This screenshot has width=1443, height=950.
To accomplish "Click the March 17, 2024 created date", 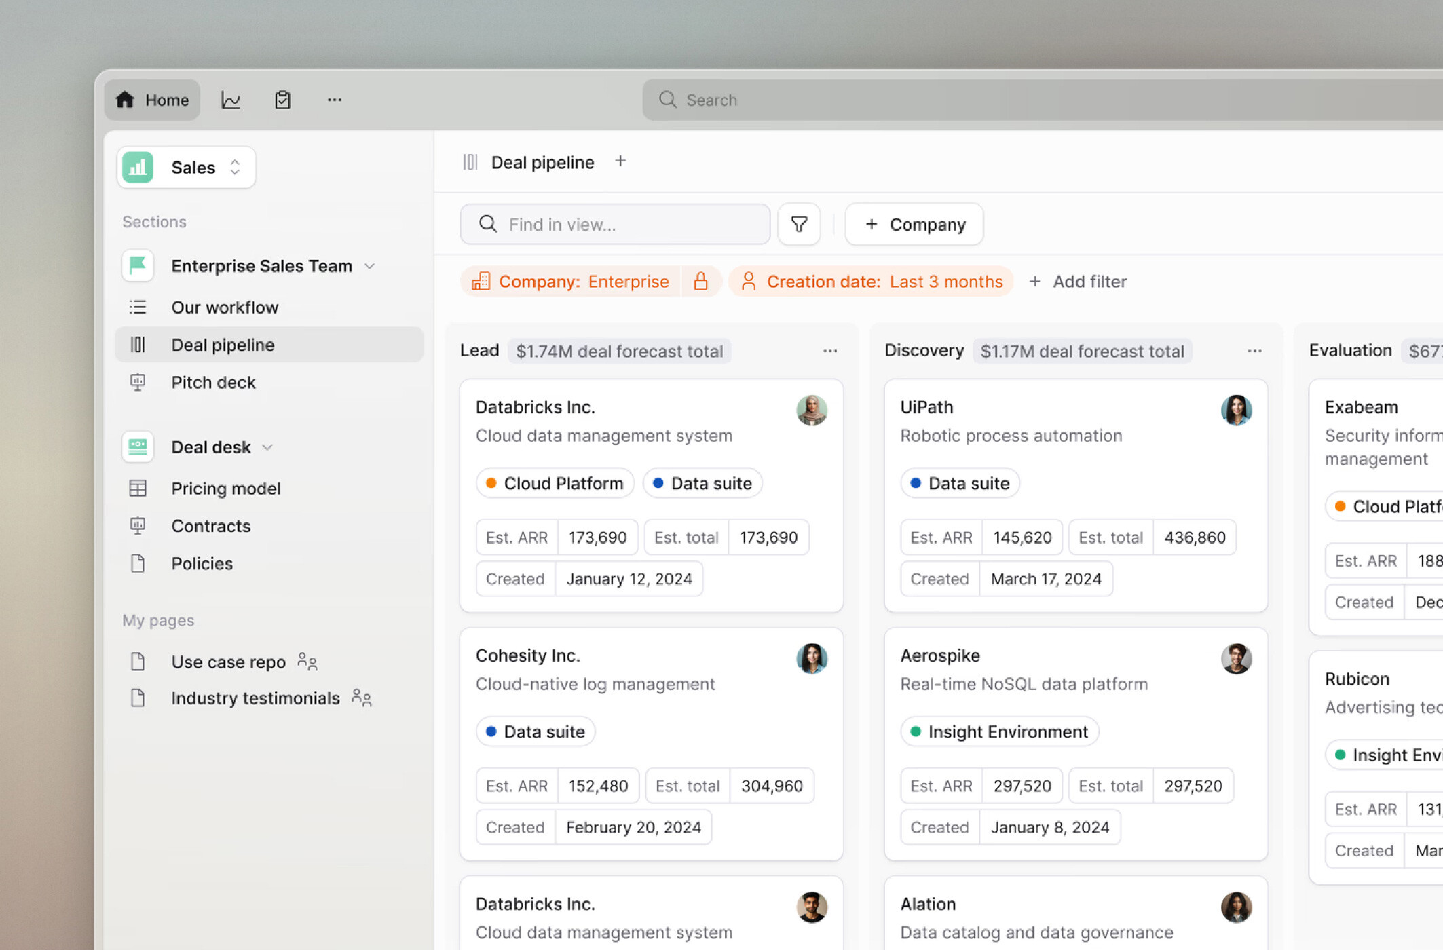I will click(x=1046, y=579).
